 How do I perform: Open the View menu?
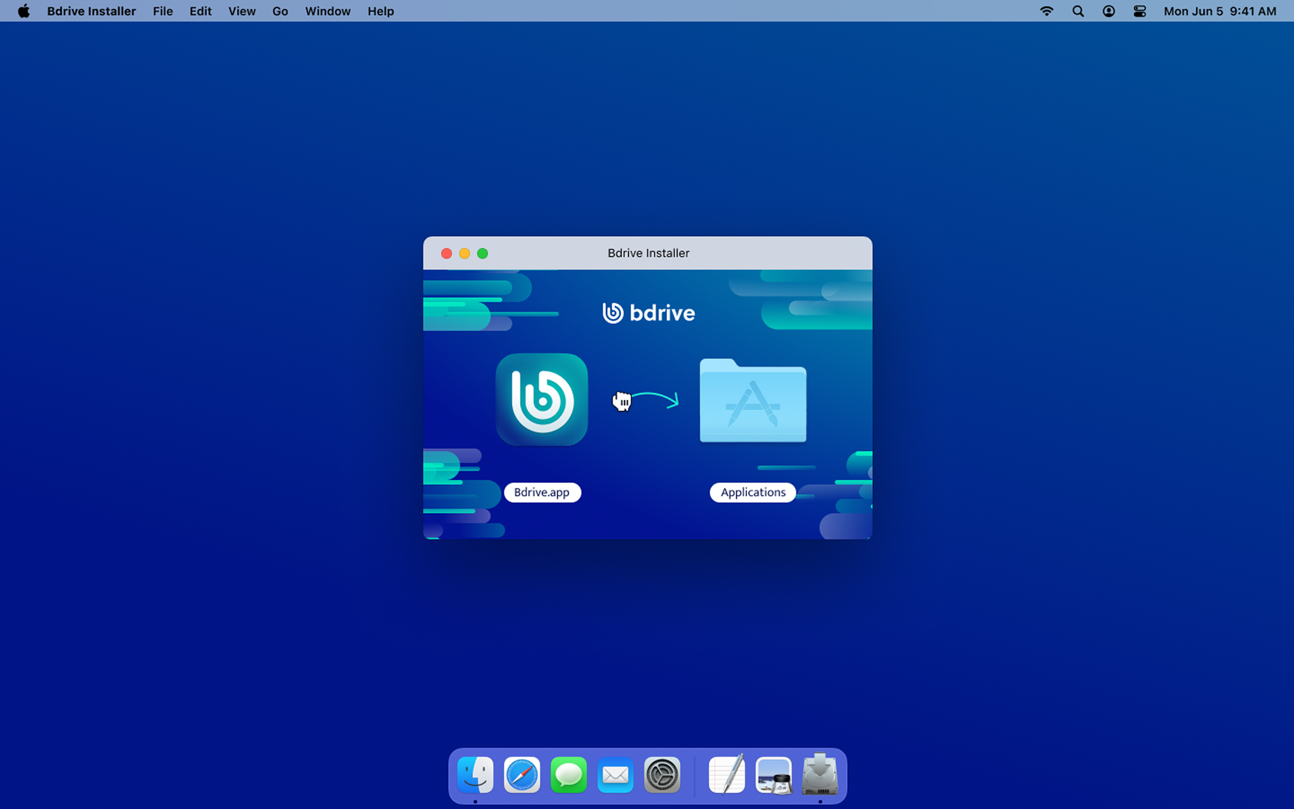tap(242, 11)
